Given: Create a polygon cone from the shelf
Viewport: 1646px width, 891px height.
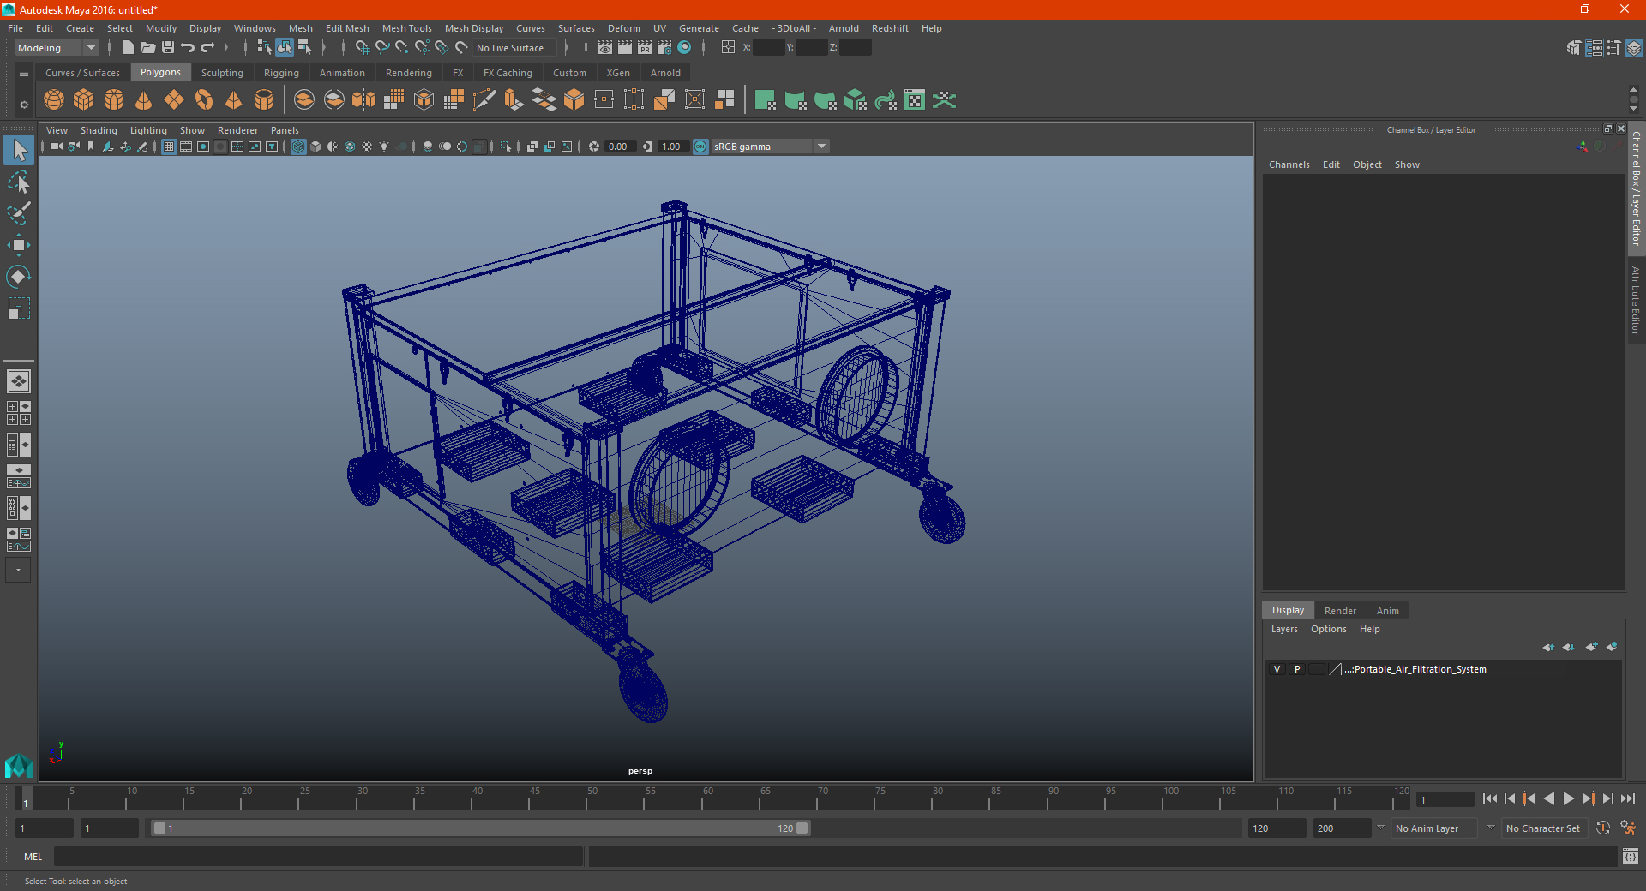Looking at the screenshot, I should click(x=144, y=100).
